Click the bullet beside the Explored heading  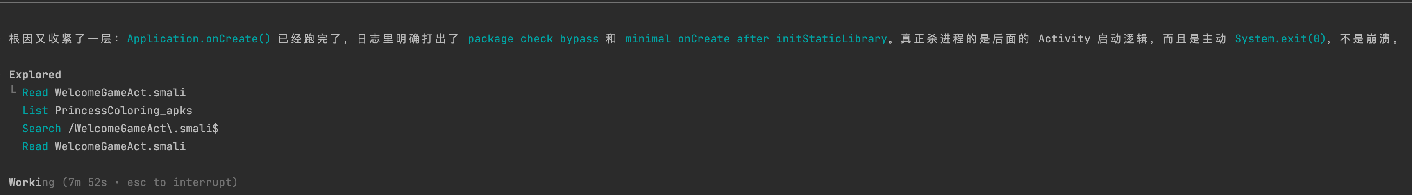(2, 75)
